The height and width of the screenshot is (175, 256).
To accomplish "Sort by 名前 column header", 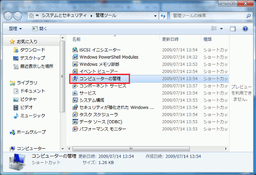I will point(77,39).
